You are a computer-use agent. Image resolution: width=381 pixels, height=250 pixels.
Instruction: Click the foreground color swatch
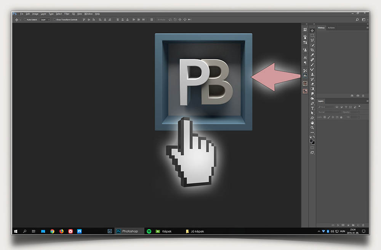point(311,140)
